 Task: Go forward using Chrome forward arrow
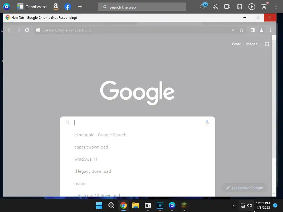point(18,30)
